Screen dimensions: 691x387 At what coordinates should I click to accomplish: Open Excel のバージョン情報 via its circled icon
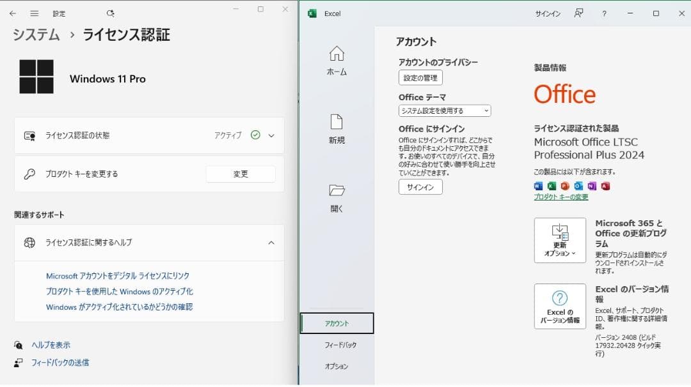tap(559, 307)
